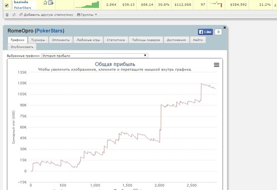Click the Общая прибыль chart title
This screenshot has height=190, width=277.
115,64
